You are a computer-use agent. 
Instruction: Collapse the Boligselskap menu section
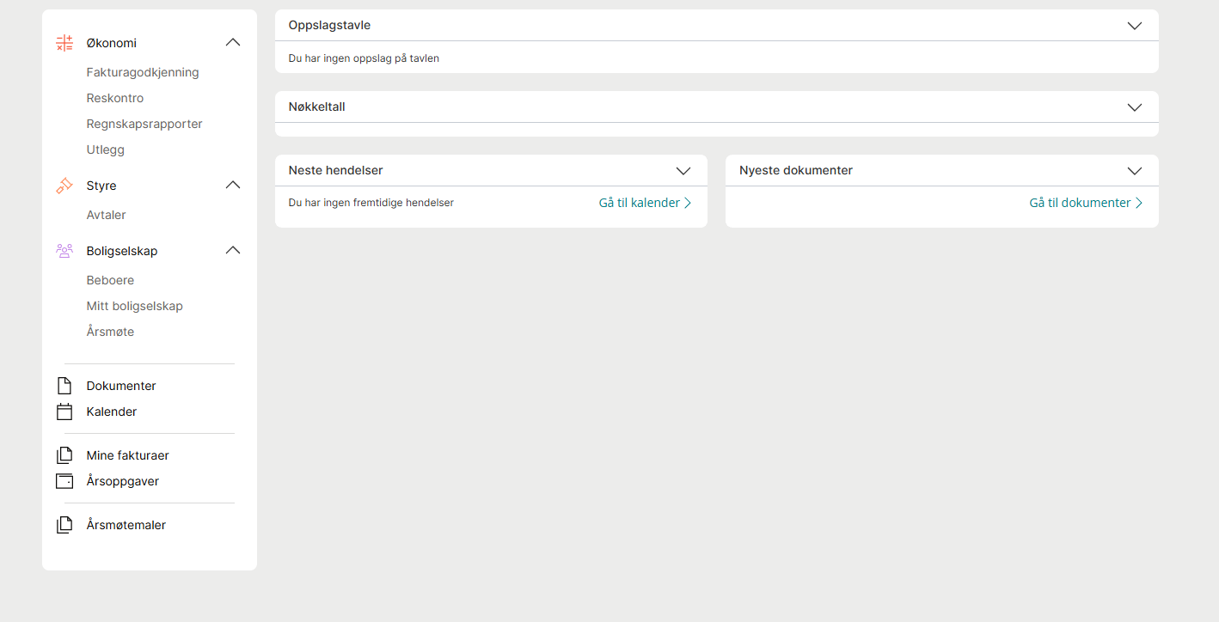tap(233, 250)
